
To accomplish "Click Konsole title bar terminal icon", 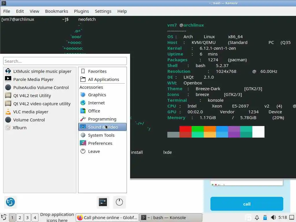I will coord(3,3).
